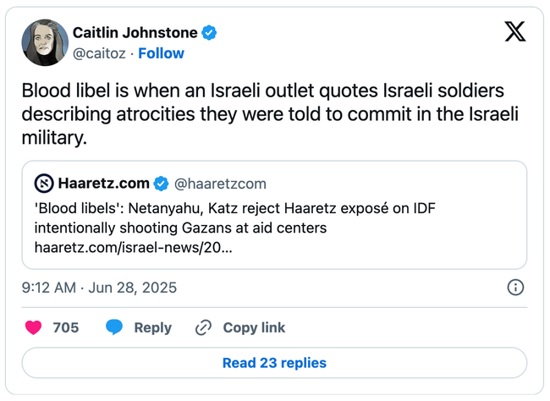Open the @haaretzcom handle
This screenshot has width=550, height=401.
pyautogui.click(x=220, y=184)
